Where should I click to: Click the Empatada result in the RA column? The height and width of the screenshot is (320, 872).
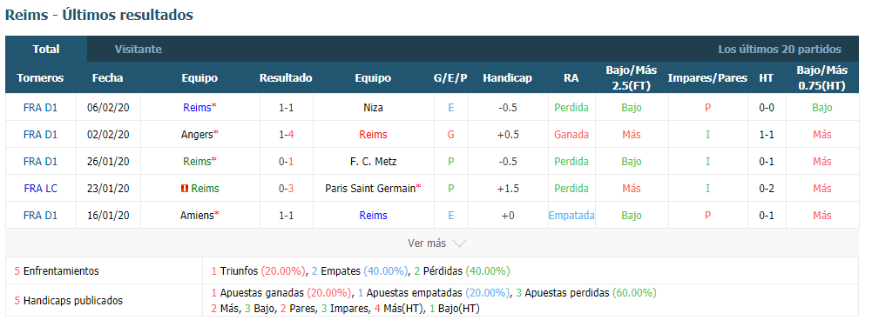pos(571,215)
